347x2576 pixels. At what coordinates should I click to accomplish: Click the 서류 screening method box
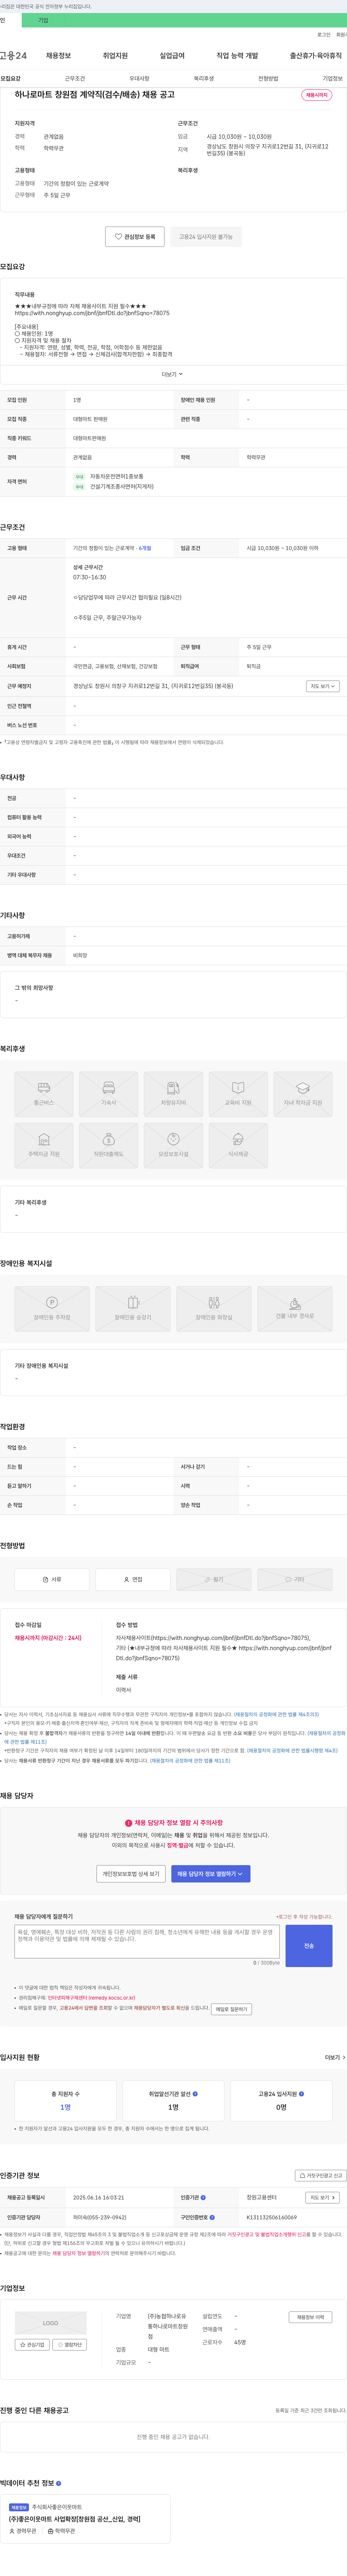(x=52, y=1579)
